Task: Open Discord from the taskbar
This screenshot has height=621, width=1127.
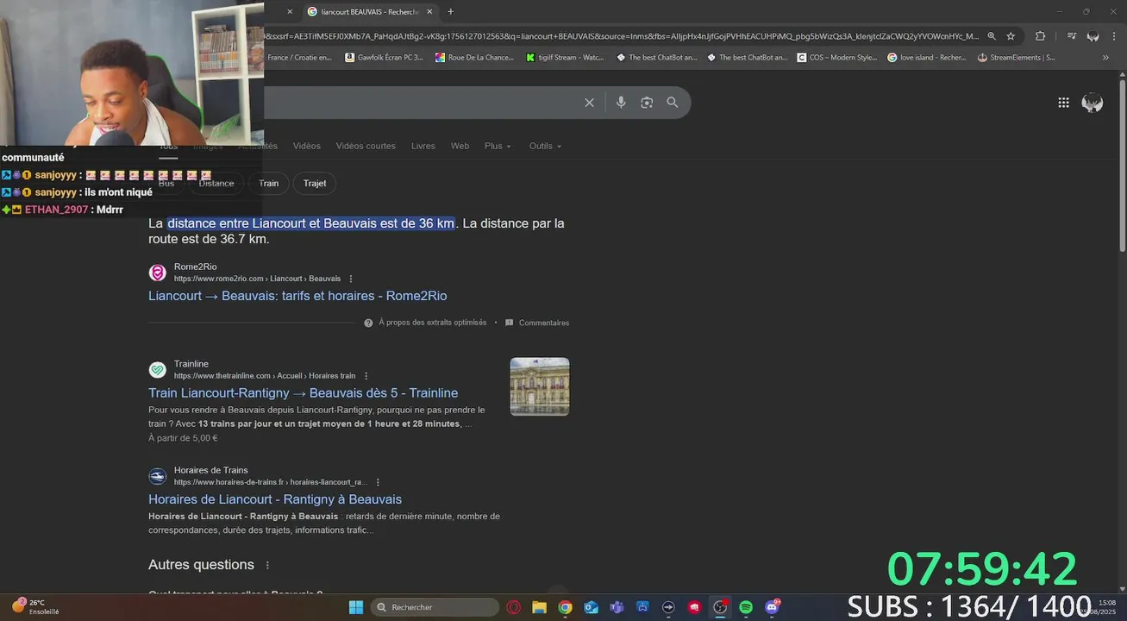Action: pyautogui.click(x=772, y=607)
